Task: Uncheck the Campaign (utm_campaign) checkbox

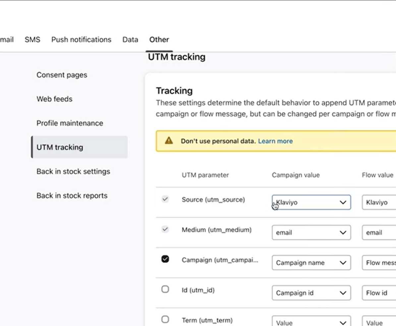Action: coord(165,259)
